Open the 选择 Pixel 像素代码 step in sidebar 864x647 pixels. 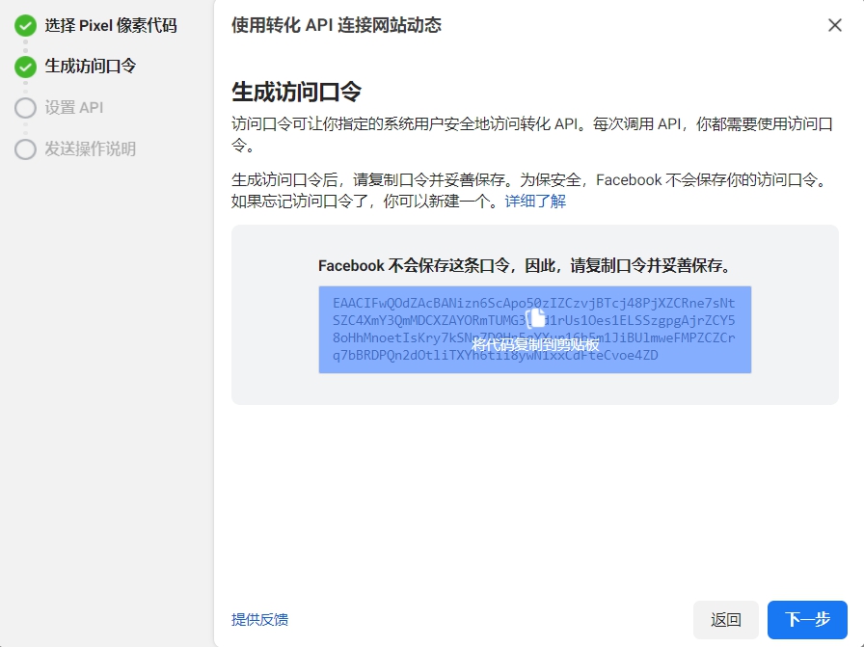(110, 26)
